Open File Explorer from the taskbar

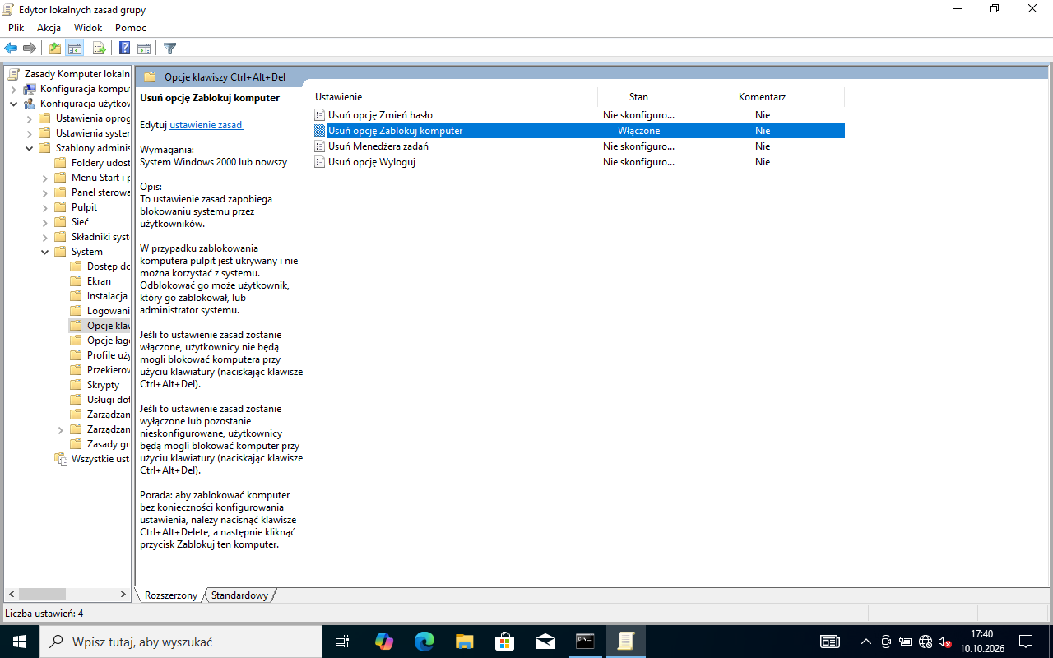coord(464,642)
